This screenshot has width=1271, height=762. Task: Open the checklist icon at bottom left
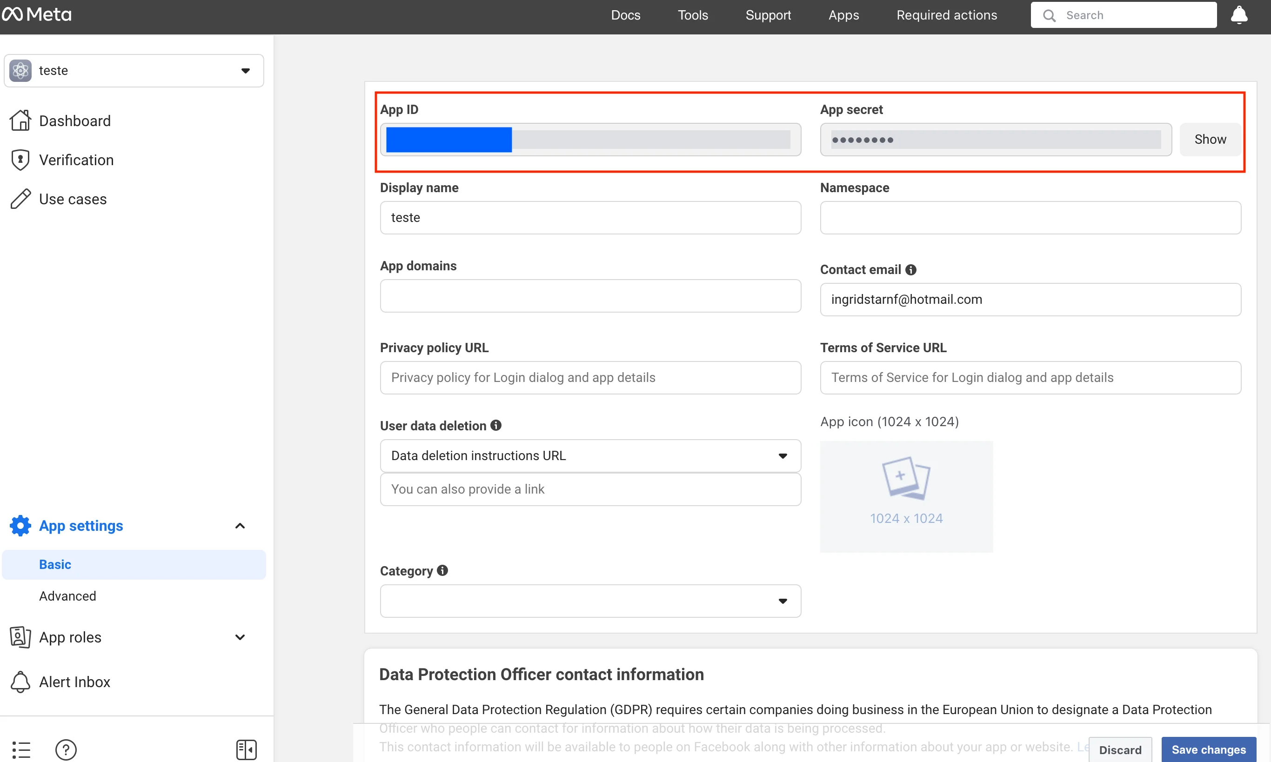pos(21,750)
